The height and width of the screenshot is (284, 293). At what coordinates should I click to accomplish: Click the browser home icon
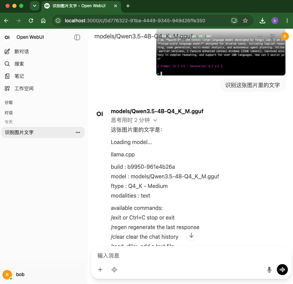click(x=43, y=21)
